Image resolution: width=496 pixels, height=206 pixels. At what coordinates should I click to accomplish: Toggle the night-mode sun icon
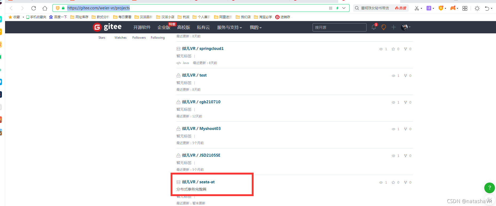(477, 8)
